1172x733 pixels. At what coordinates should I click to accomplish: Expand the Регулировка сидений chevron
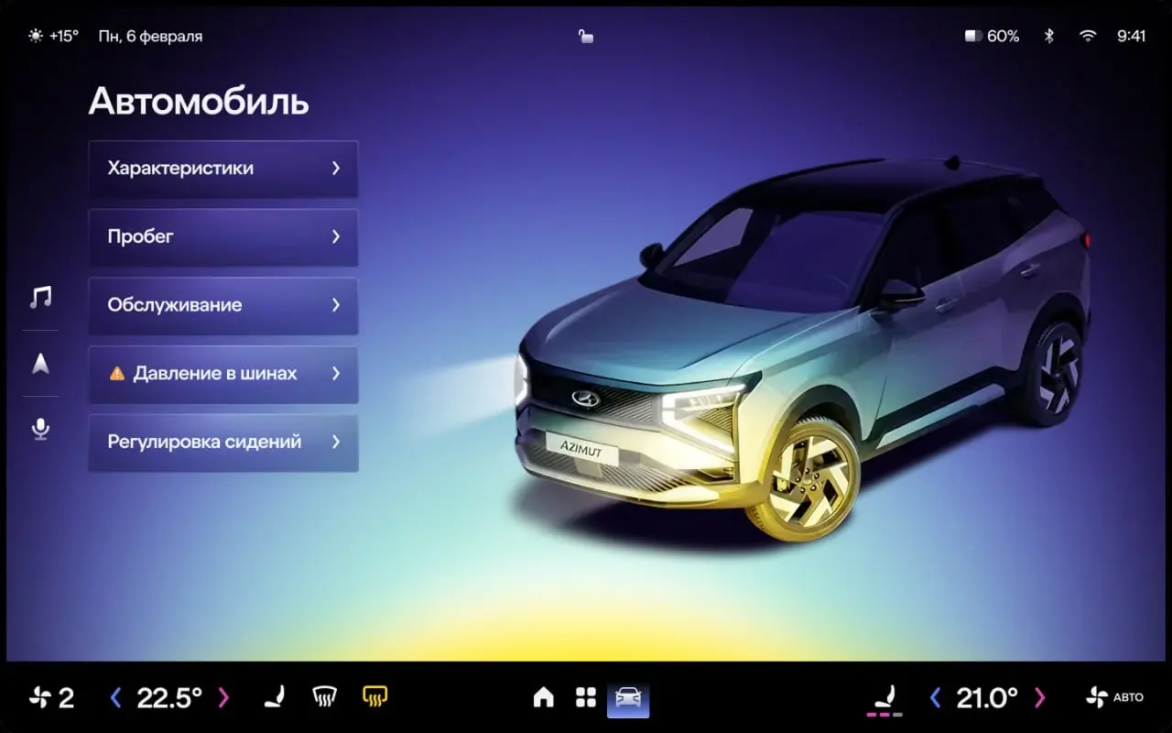[x=336, y=442]
